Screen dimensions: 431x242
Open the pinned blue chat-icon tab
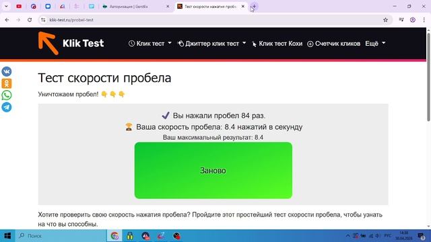[x=48, y=6]
